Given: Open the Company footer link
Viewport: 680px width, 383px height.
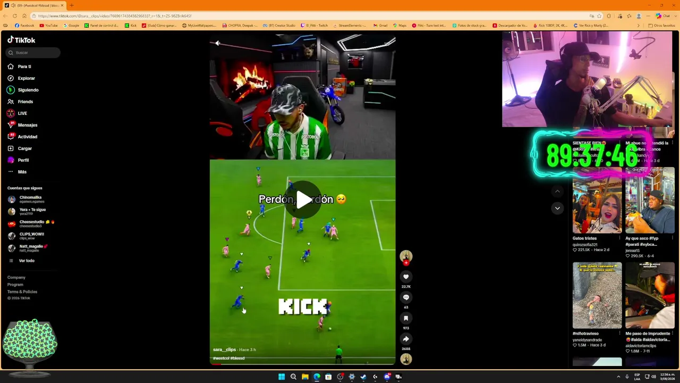Looking at the screenshot, I should tap(16, 277).
